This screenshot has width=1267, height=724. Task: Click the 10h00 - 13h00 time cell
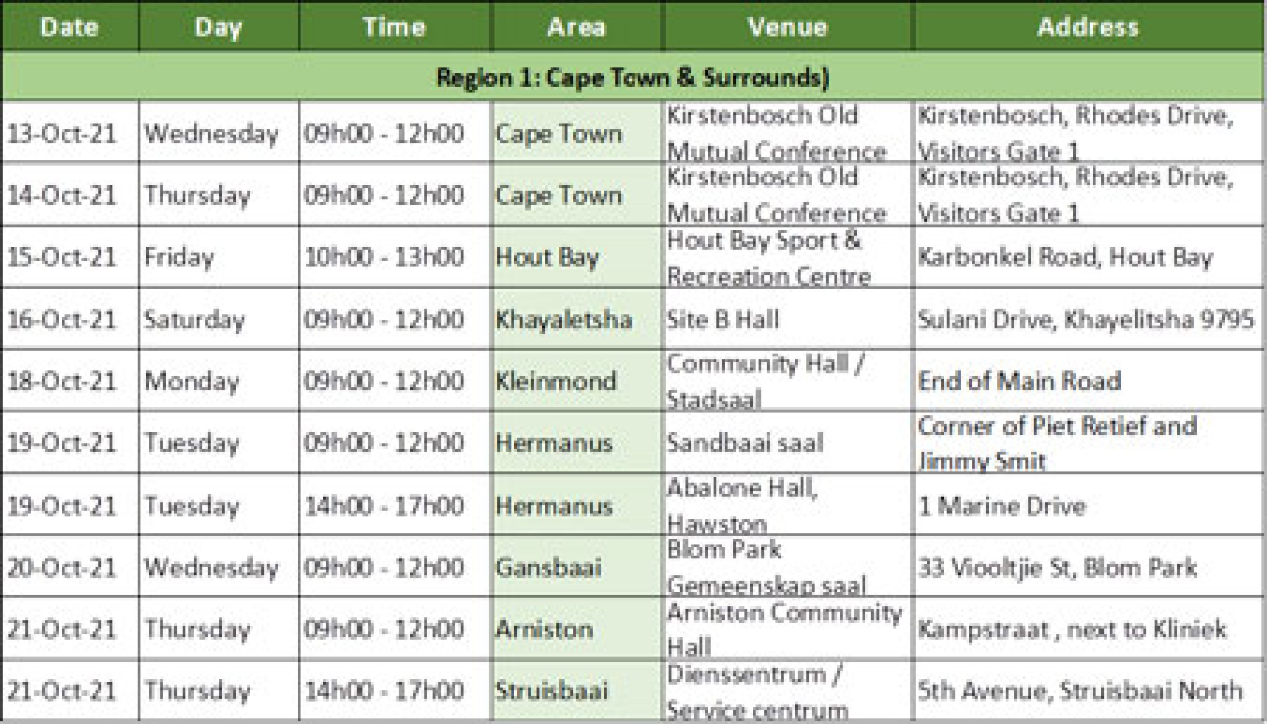tap(384, 257)
